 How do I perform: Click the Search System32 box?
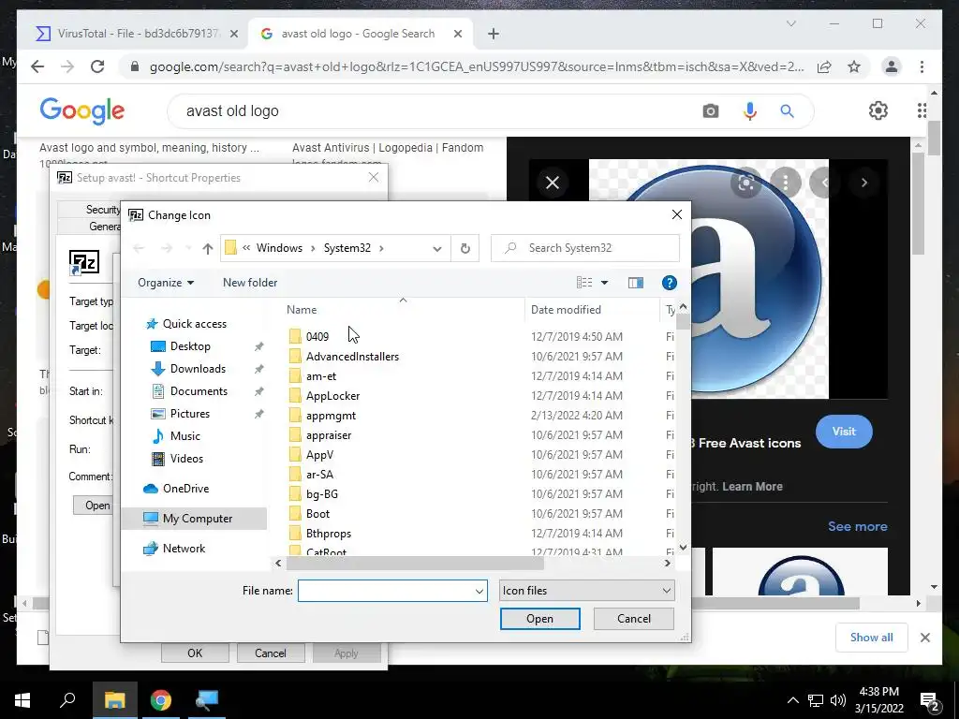pyautogui.click(x=584, y=248)
